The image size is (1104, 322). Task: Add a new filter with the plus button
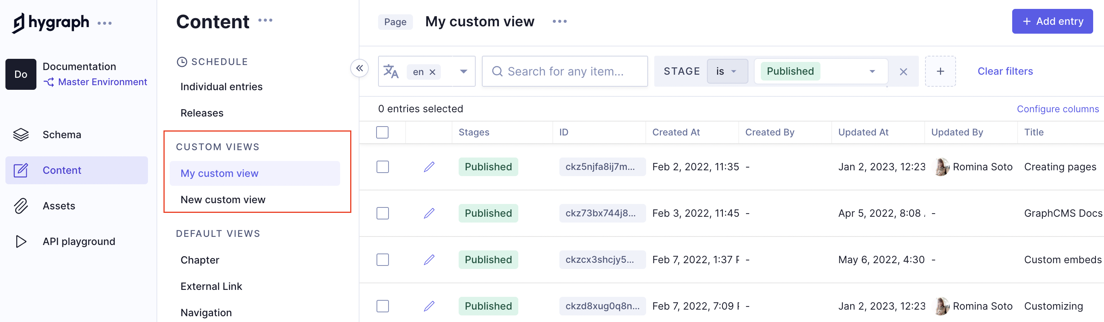[x=940, y=72]
